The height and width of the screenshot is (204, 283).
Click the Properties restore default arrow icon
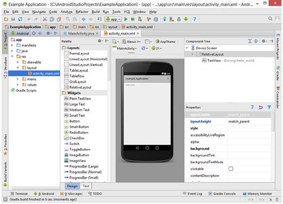(x=261, y=107)
